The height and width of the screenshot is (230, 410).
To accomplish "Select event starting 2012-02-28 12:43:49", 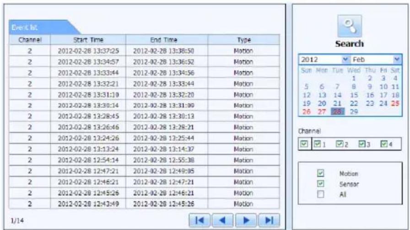I will click(x=144, y=204).
